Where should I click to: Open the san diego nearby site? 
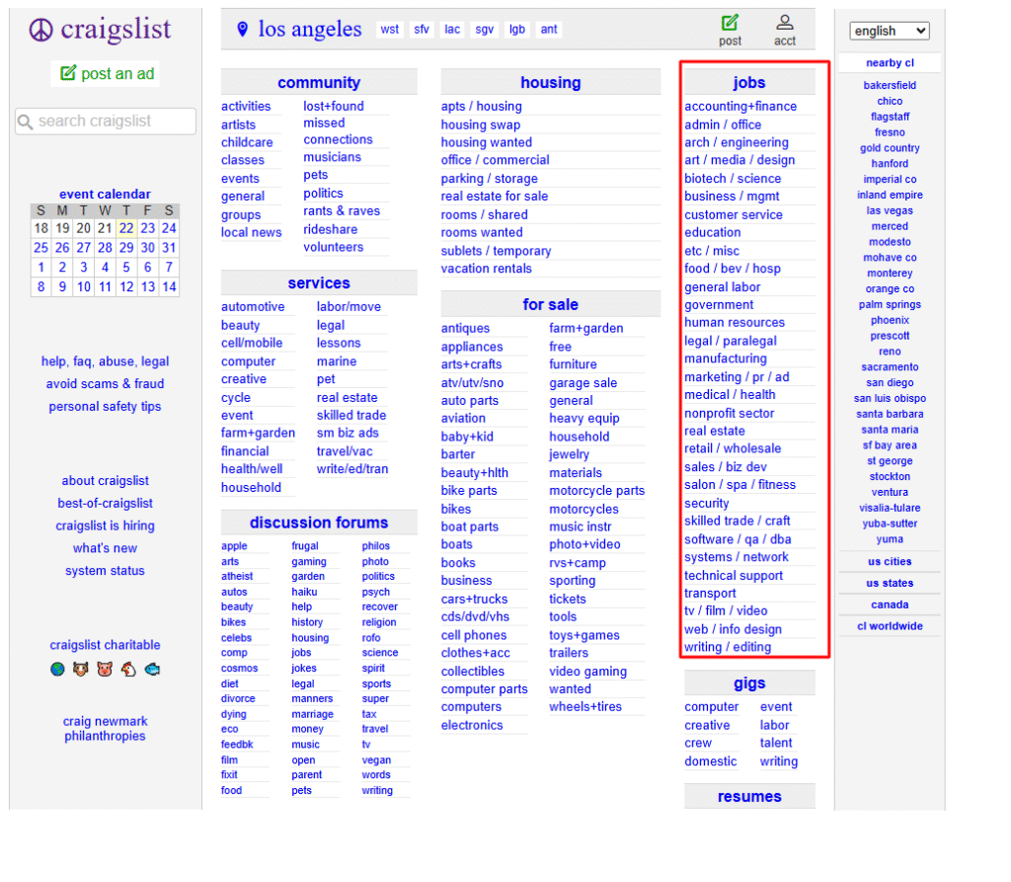tap(890, 382)
